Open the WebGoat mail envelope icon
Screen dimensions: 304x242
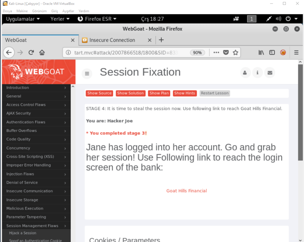pyautogui.click(x=270, y=73)
